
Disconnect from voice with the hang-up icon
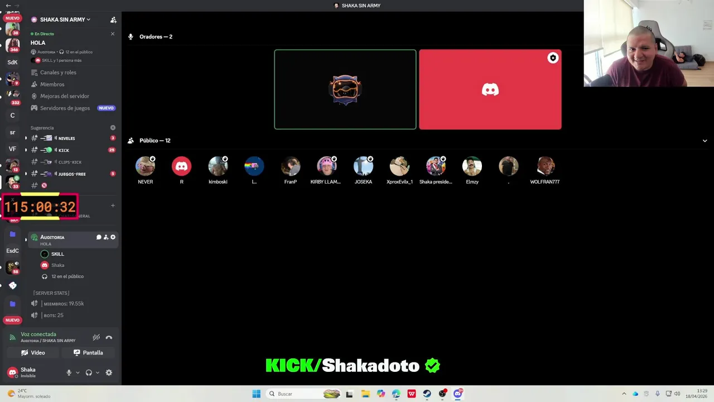[x=109, y=337]
